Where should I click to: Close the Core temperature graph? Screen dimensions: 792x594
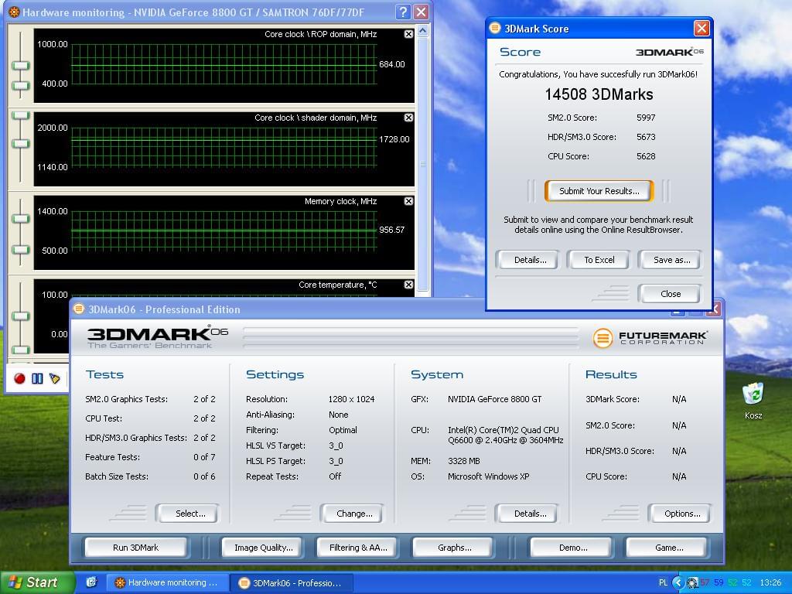pos(408,285)
